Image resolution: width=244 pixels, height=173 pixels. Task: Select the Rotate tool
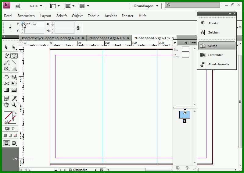[x=6, y=77]
